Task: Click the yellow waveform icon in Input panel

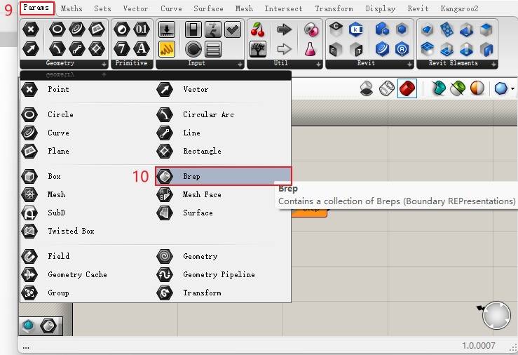Action: point(167,49)
